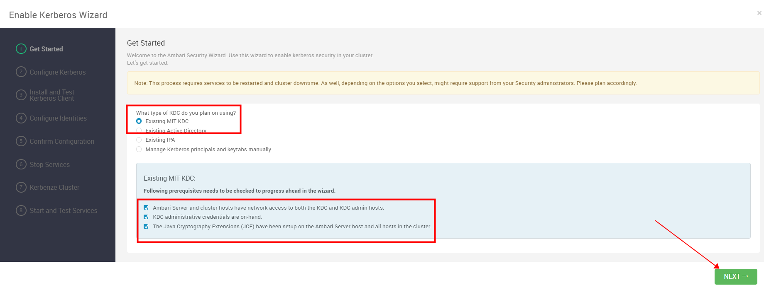Image resolution: width=764 pixels, height=290 pixels.
Task: Go to Kerberize Cluster step
Action: click(x=54, y=187)
